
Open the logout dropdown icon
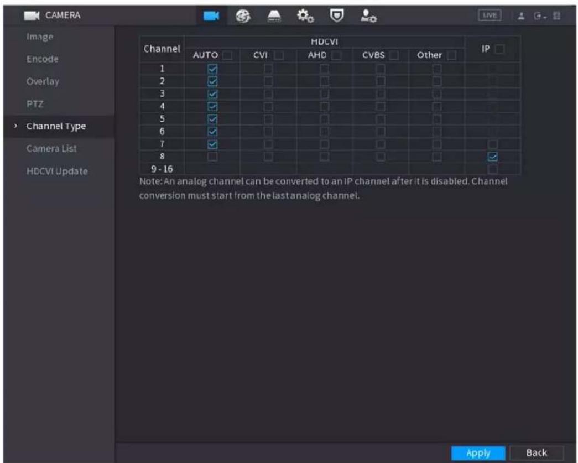540,16
